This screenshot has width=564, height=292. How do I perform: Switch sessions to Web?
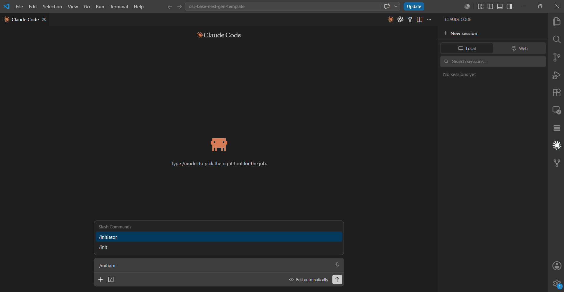click(520, 48)
